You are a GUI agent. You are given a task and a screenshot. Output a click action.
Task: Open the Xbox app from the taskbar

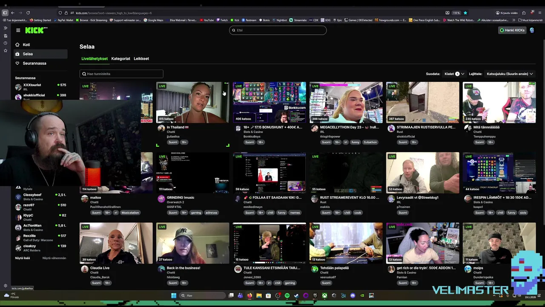coord(324,295)
